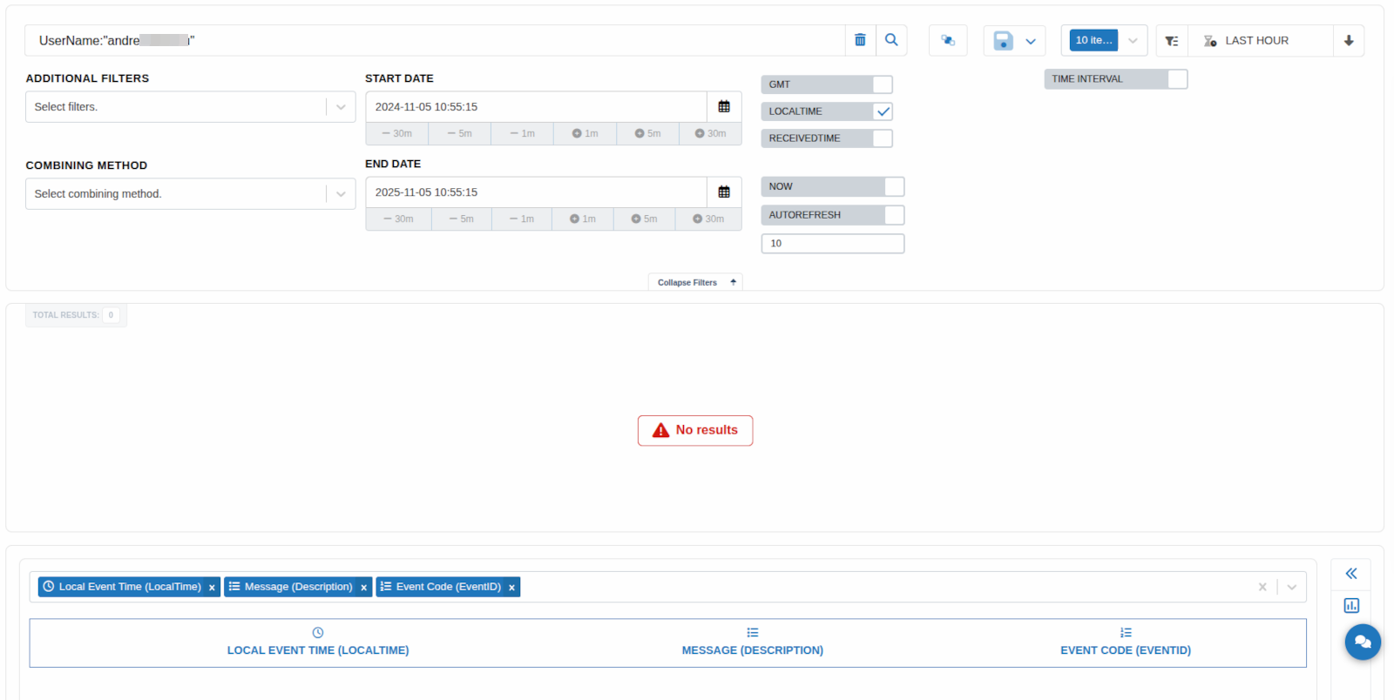Image resolution: width=1394 pixels, height=700 pixels.
Task: Click the filter list icon beside Last Hour
Action: coord(1172,41)
